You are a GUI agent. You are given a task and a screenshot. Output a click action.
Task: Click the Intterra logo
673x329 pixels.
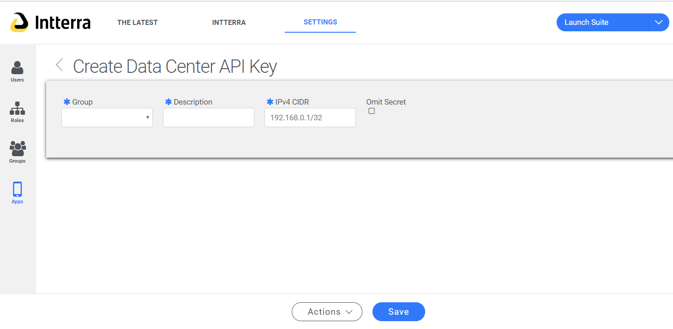pyautogui.click(x=50, y=22)
